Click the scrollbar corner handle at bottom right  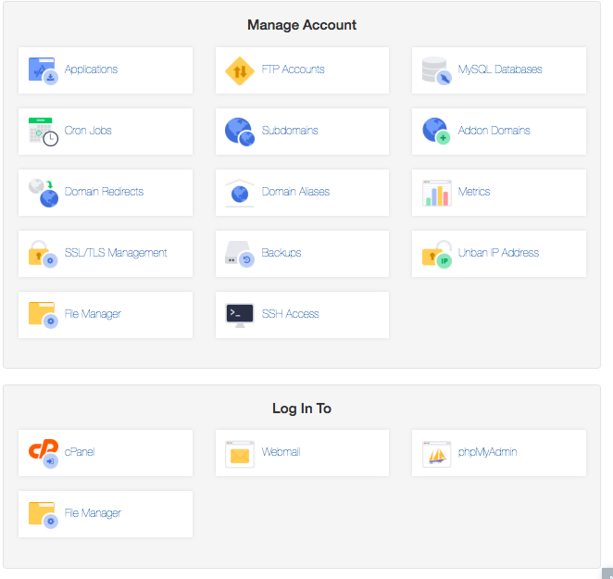(x=607, y=573)
